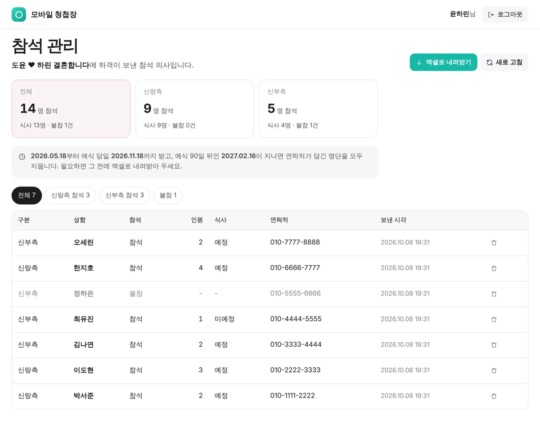Click phone number 010-7777-8888

pos(295,242)
